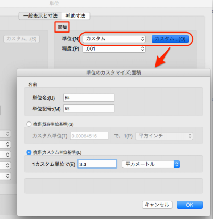Confirm with the OK button
Image resolution: width=213 pixels, height=219 pixels.
point(190,205)
